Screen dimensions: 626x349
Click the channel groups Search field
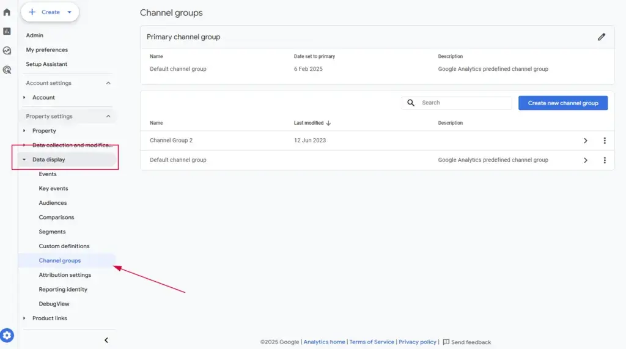click(x=463, y=103)
